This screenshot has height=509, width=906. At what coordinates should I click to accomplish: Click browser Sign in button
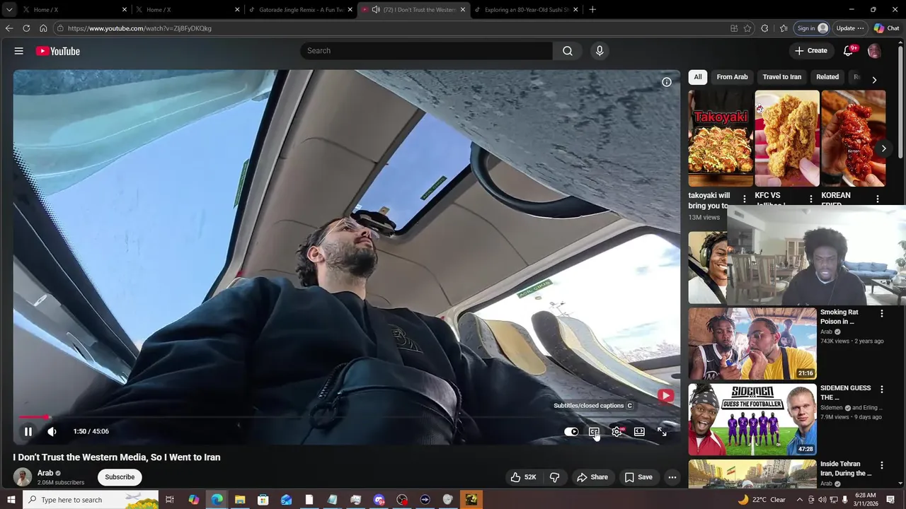pyautogui.click(x=813, y=28)
